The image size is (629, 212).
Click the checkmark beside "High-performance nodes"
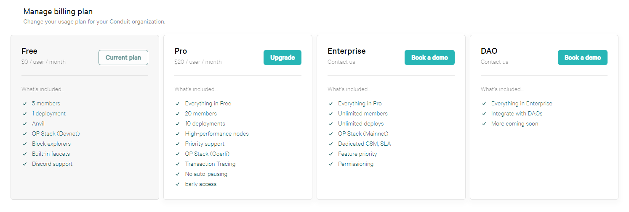(x=178, y=134)
